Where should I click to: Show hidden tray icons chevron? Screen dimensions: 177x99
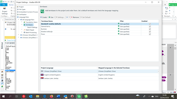149,97
